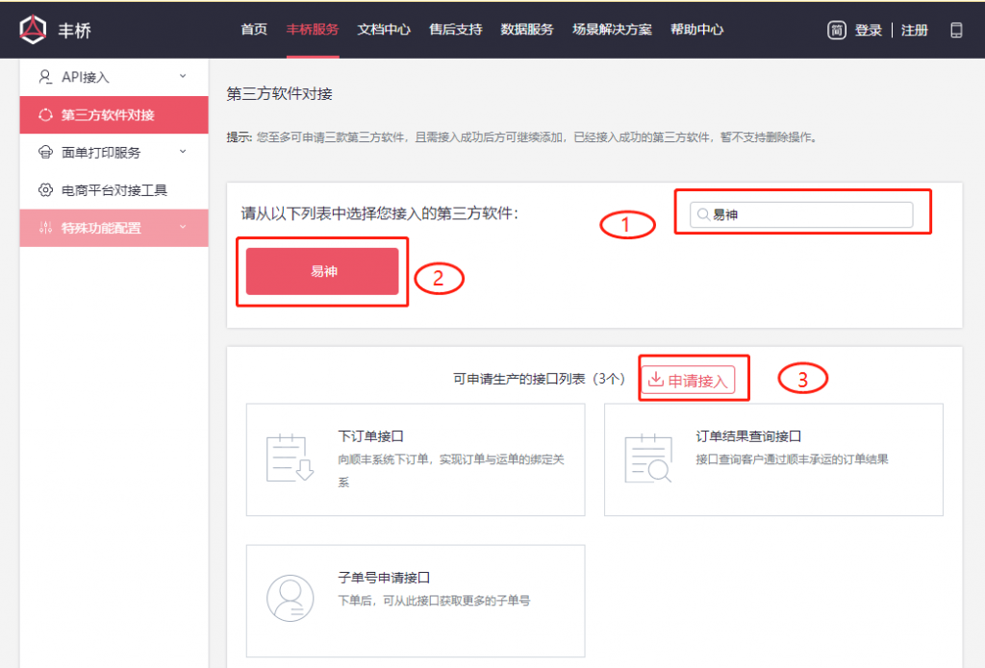Click the search input containing 易神
Screen dimensions: 985x668
(805, 214)
